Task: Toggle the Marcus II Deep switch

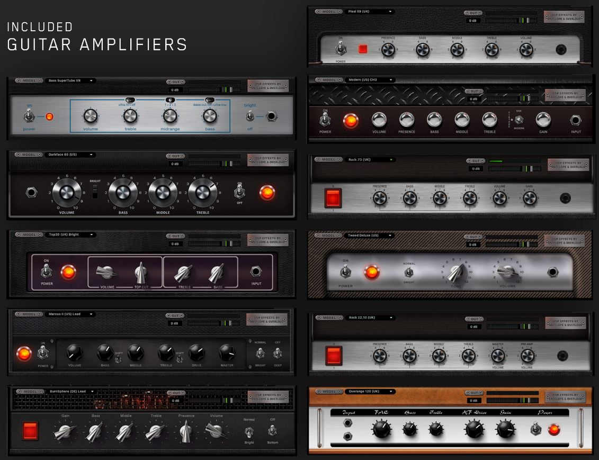Action: [x=278, y=354]
